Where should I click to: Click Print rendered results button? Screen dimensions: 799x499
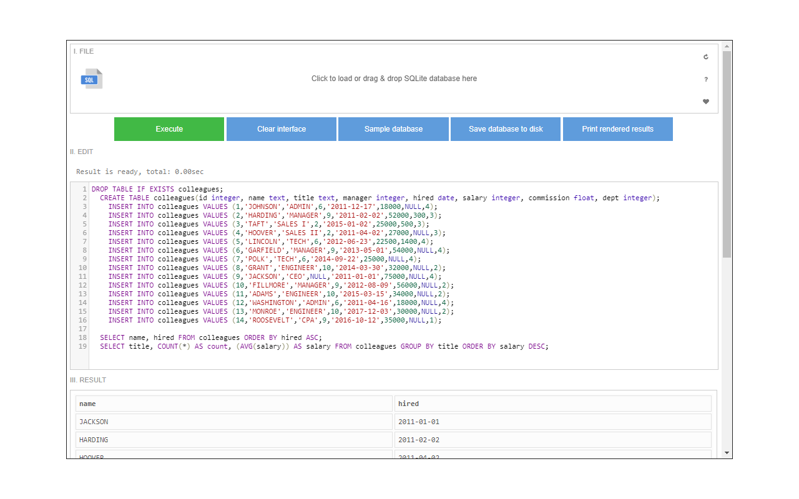click(x=618, y=129)
